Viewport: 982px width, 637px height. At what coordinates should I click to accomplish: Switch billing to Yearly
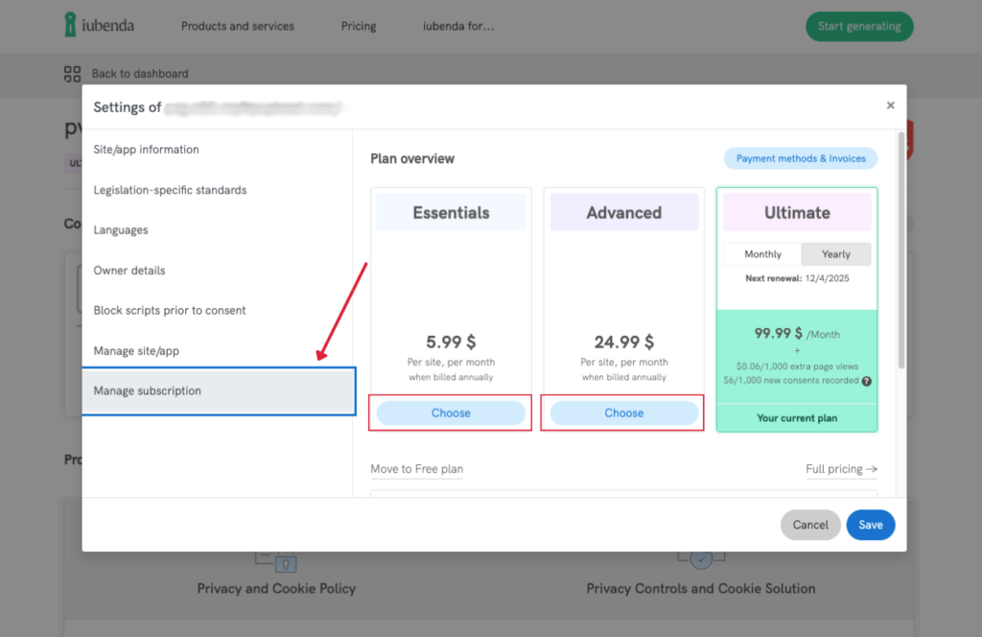835,254
